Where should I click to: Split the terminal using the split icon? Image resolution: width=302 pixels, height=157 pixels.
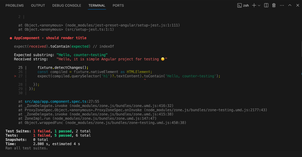[266, 5]
